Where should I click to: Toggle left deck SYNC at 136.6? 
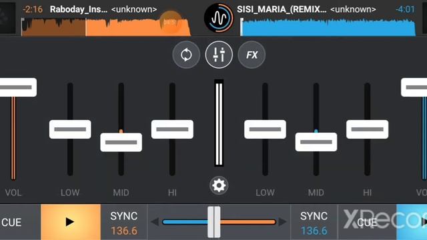tap(124, 223)
